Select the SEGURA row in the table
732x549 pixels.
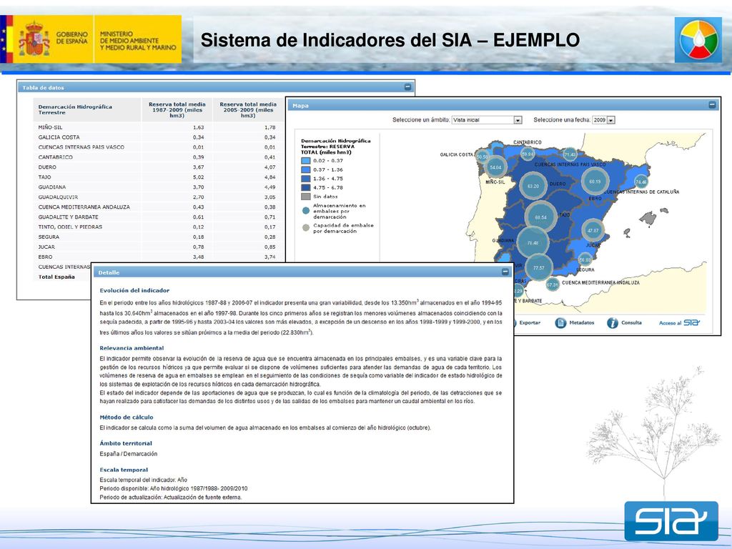tap(159, 237)
